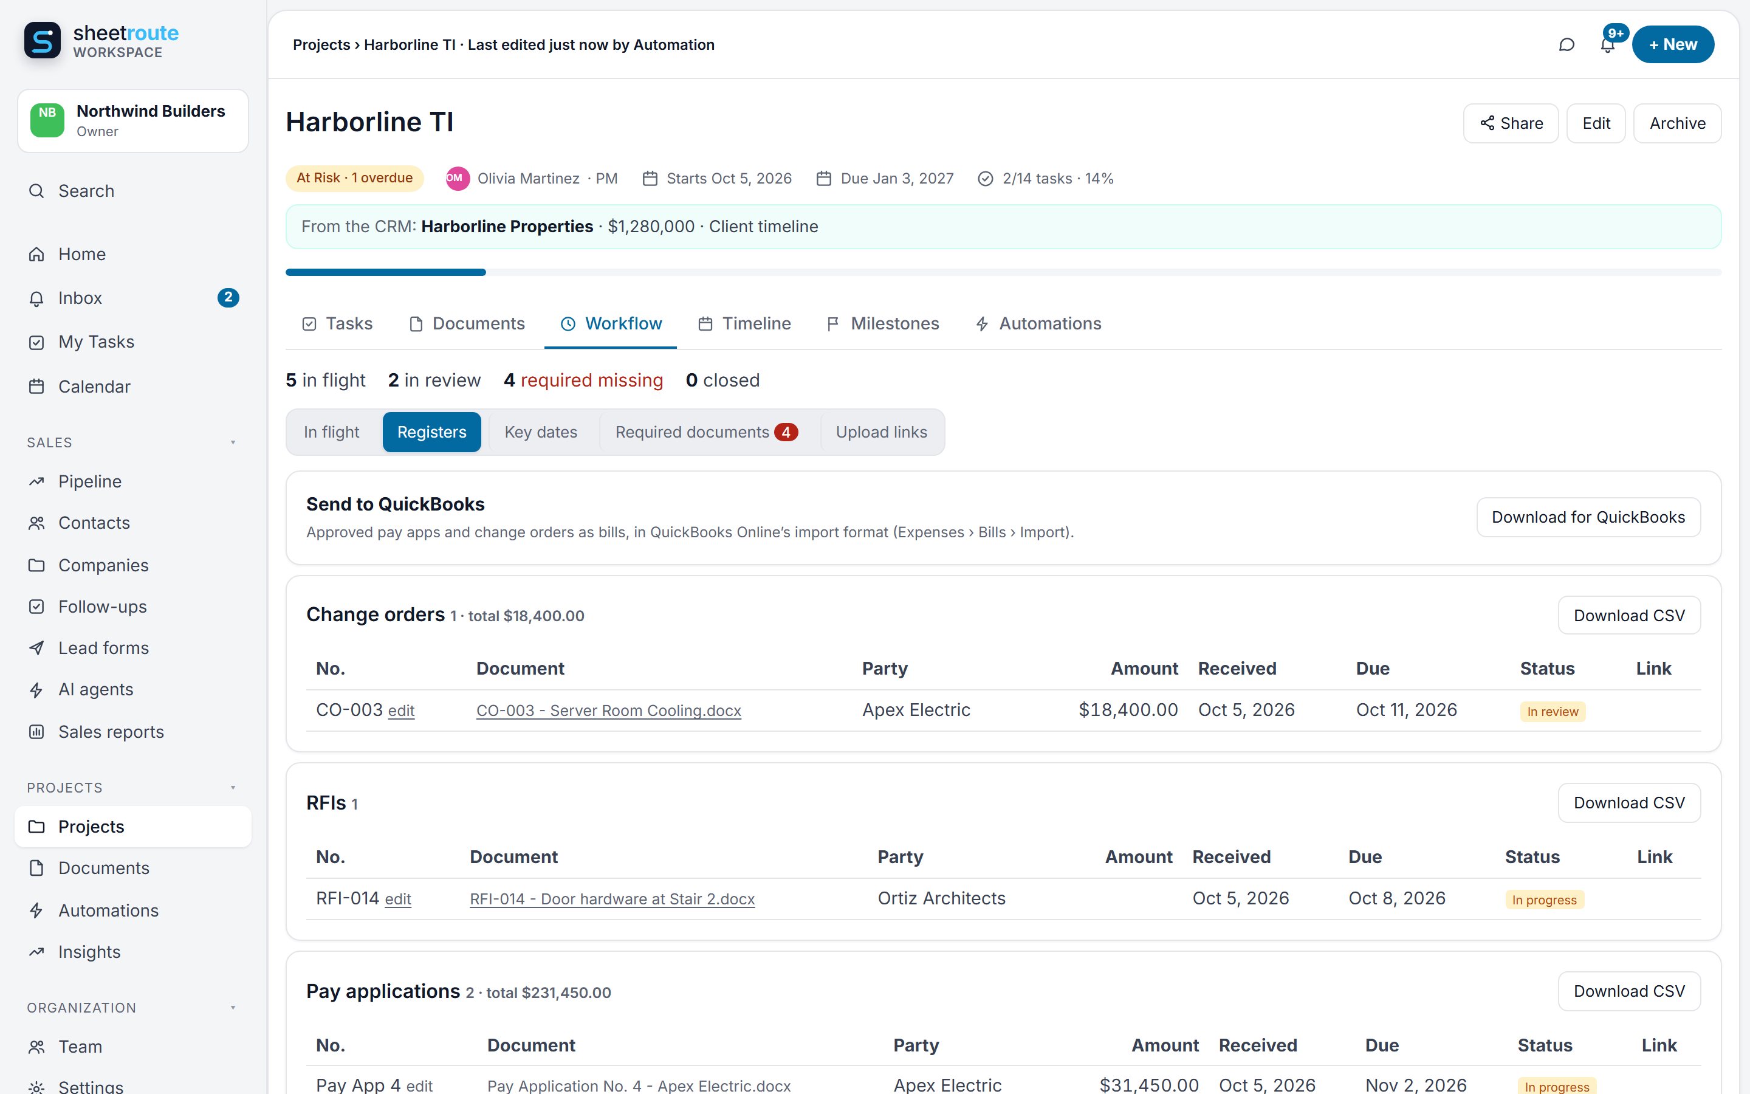Click the Projects breadcrumb link
The width and height of the screenshot is (1750, 1094).
(321, 45)
